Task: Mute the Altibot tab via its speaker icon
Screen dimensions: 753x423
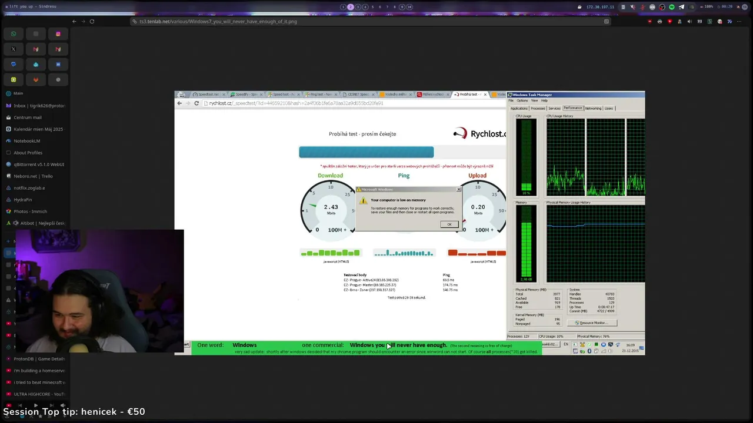Action: [x=15, y=223]
